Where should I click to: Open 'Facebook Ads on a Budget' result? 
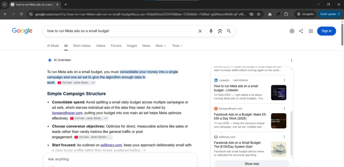coord(240,116)
